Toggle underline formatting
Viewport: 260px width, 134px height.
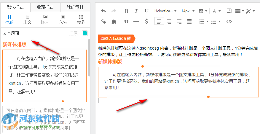click(146, 11)
